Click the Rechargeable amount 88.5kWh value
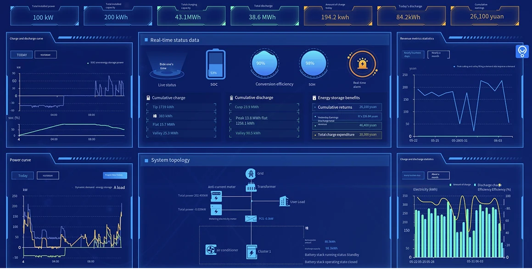This screenshot has height=269, width=532. point(330,241)
